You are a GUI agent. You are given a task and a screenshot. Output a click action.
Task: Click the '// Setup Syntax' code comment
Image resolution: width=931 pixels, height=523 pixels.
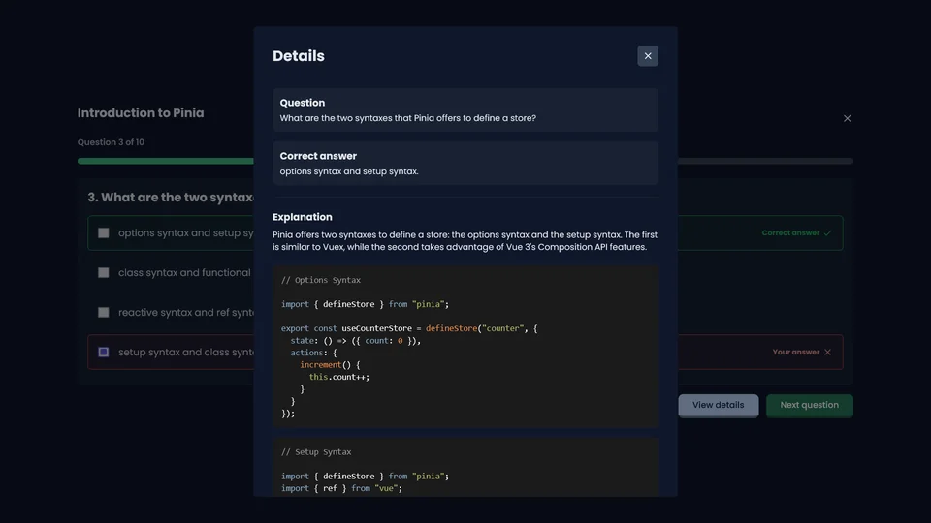click(316, 452)
